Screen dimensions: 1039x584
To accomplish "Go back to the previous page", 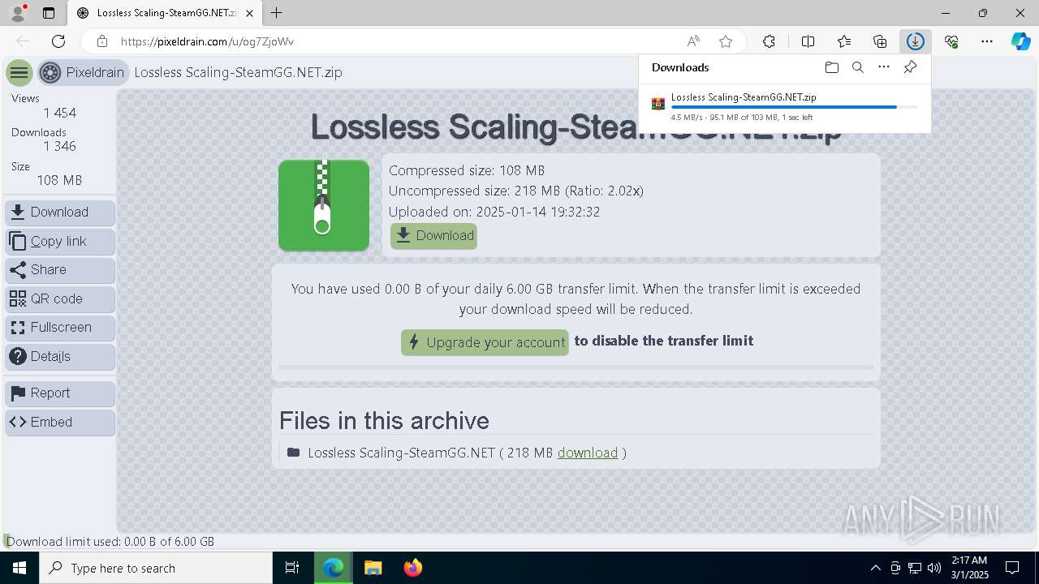I will click(23, 41).
